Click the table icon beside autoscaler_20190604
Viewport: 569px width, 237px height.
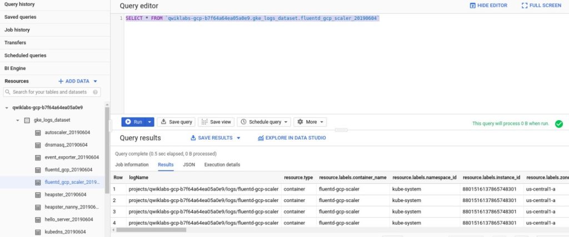click(x=38, y=133)
